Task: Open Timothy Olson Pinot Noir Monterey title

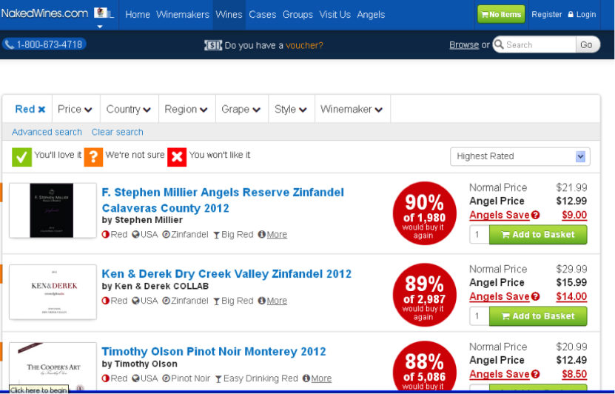Action: coord(214,352)
